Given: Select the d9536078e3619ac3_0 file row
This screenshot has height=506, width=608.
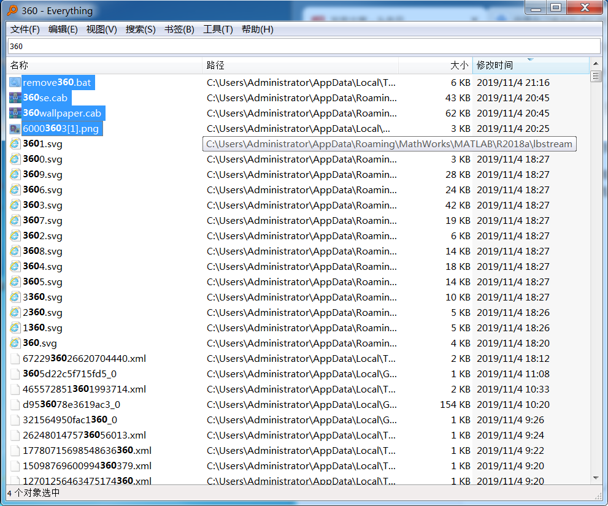Looking at the screenshot, I should [x=298, y=405].
